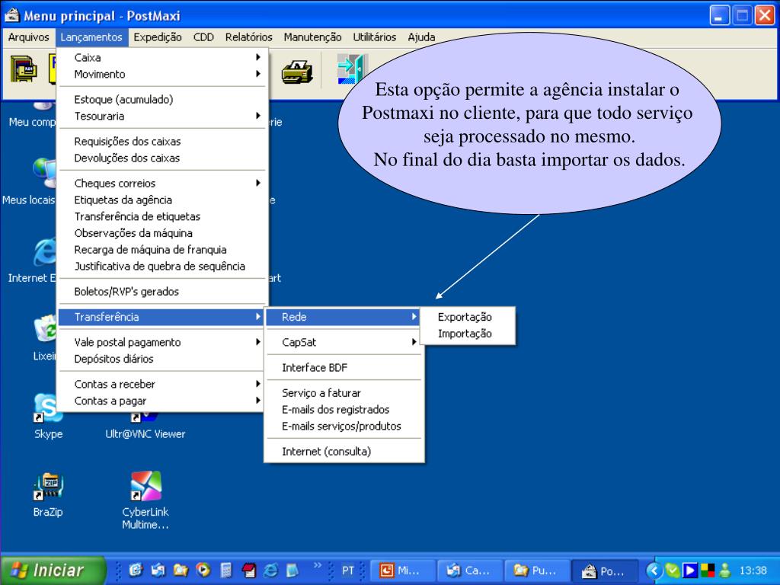The width and height of the screenshot is (780, 585).
Task: Open the Manutenção menu
Action: [x=312, y=37]
